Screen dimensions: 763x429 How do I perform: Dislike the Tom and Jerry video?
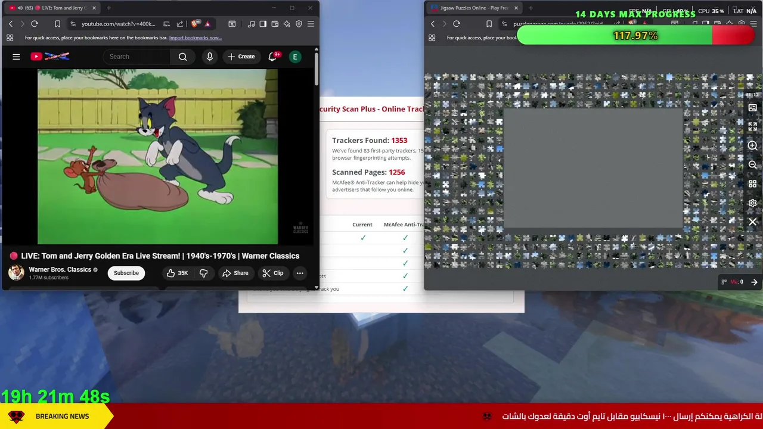[204, 273]
